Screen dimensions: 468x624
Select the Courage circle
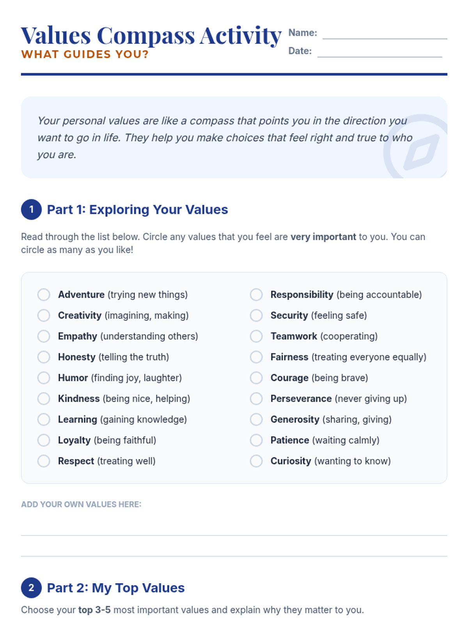pos(256,378)
